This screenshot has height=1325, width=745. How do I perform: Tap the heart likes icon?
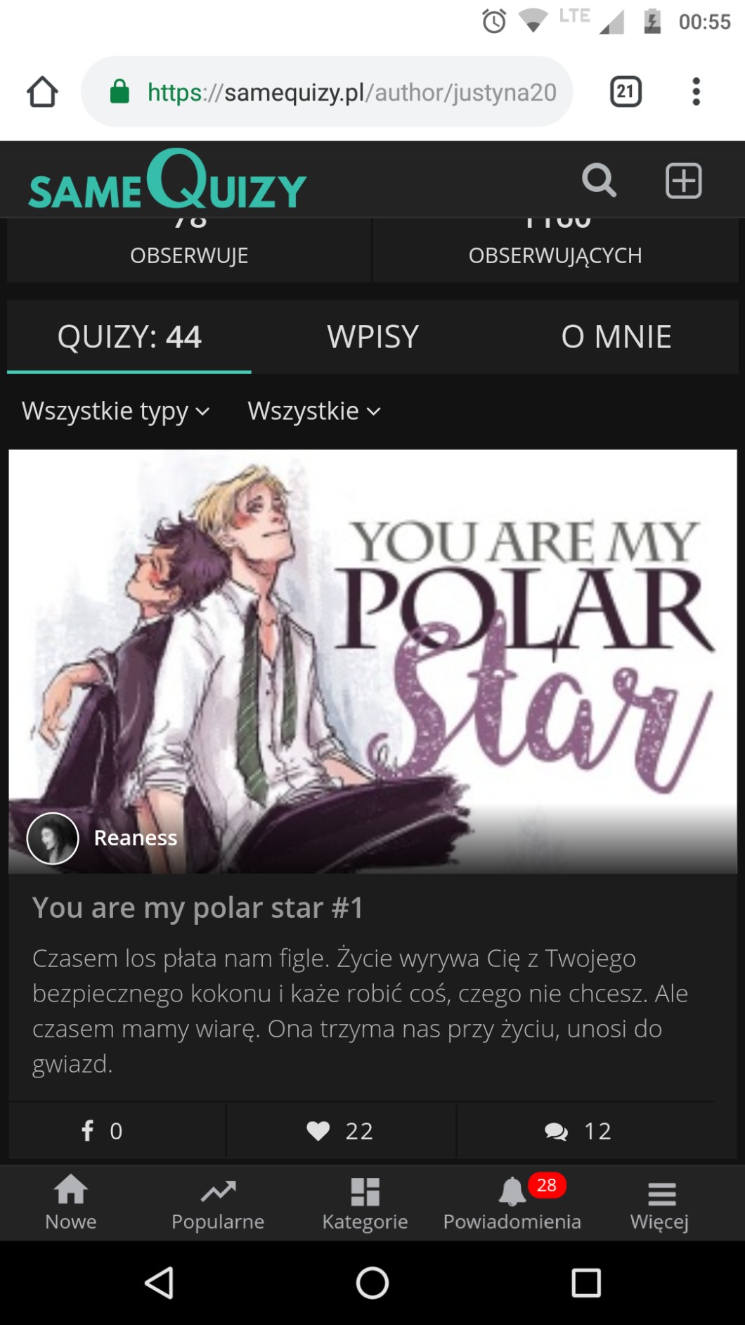[x=318, y=1130]
